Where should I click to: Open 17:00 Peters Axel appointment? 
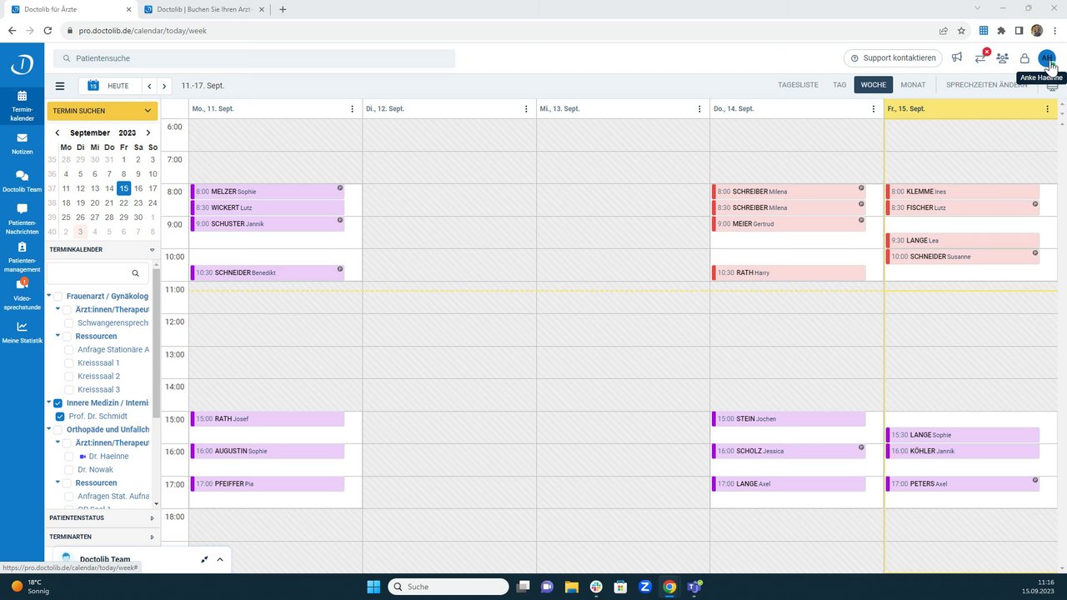pos(962,483)
